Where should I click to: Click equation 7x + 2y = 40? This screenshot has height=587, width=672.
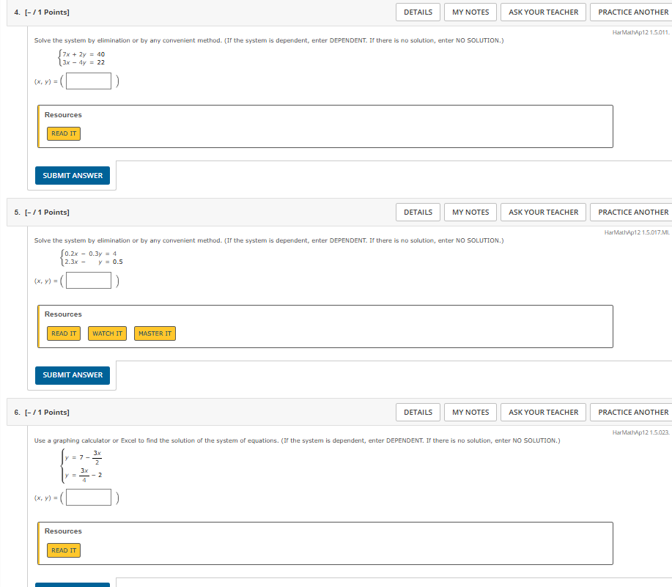click(84, 54)
